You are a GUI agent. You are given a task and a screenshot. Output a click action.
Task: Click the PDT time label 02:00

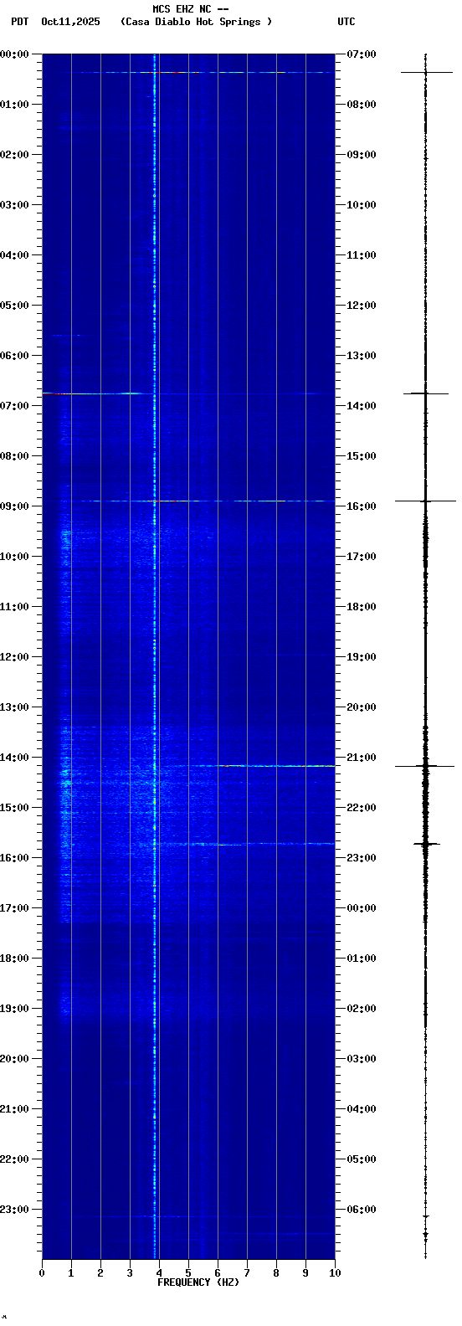click(x=15, y=155)
